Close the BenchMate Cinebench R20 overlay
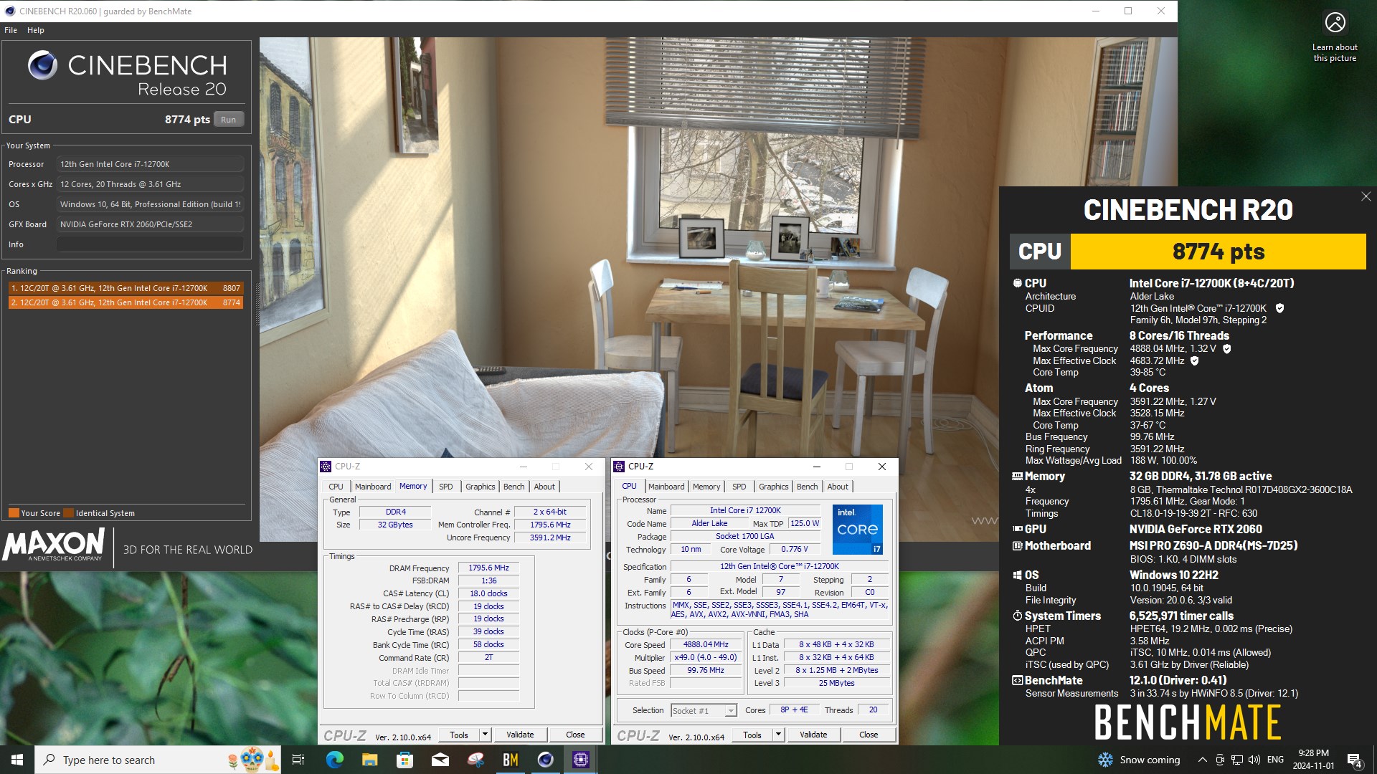 [x=1366, y=196]
